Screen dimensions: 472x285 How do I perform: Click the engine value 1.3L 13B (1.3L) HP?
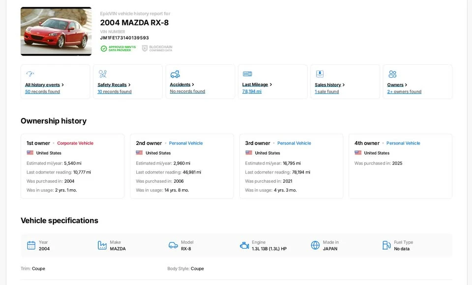pyautogui.click(x=269, y=249)
